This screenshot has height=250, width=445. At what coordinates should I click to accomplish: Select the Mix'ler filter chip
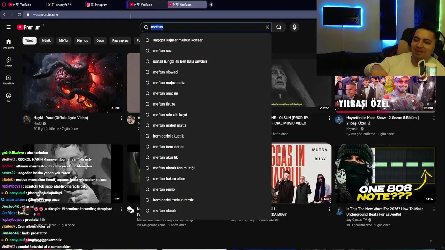tap(64, 41)
